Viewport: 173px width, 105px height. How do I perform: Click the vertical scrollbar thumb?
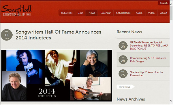pos(171,13)
